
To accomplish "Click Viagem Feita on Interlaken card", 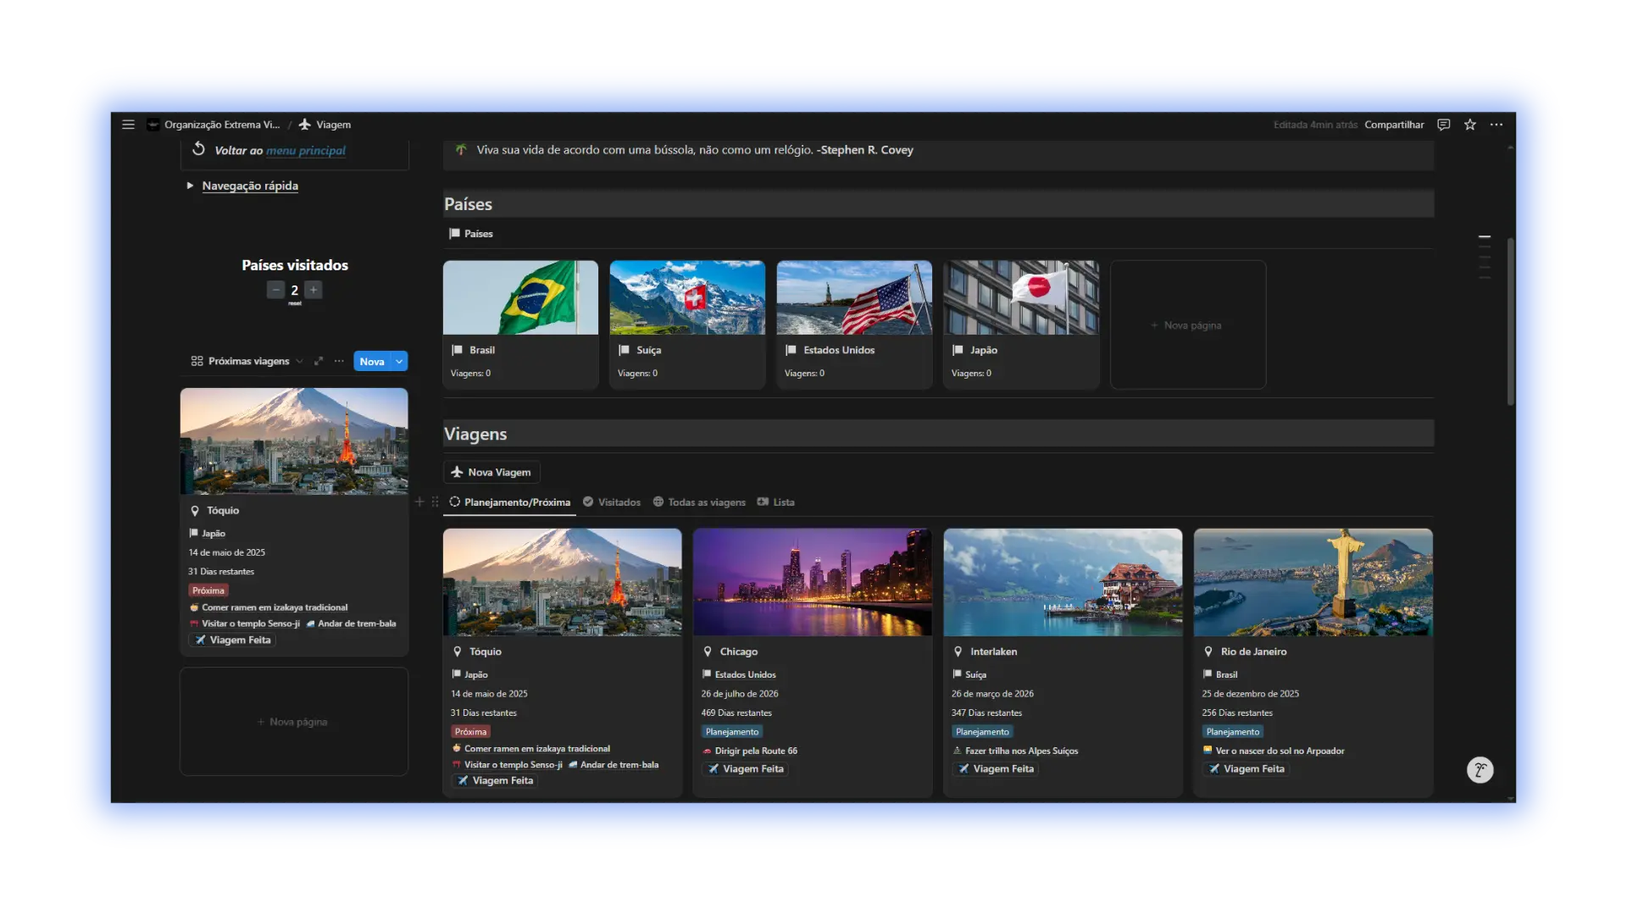I will tap(996, 769).
